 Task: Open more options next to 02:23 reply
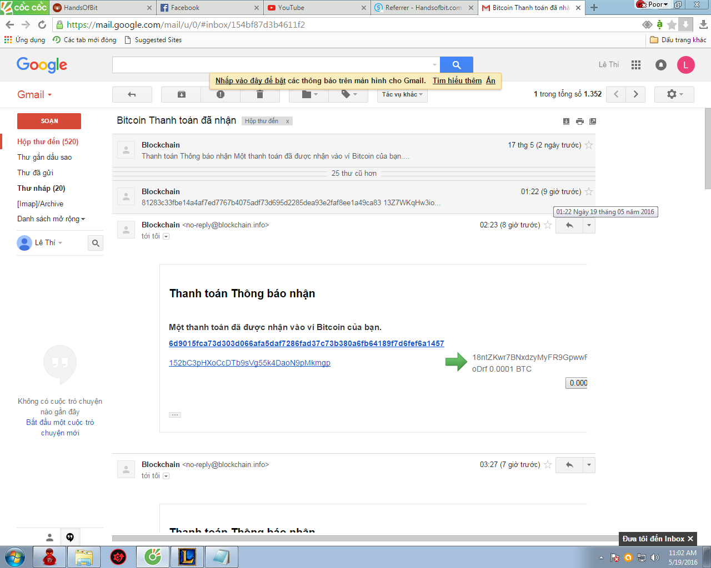click(589, 225)
